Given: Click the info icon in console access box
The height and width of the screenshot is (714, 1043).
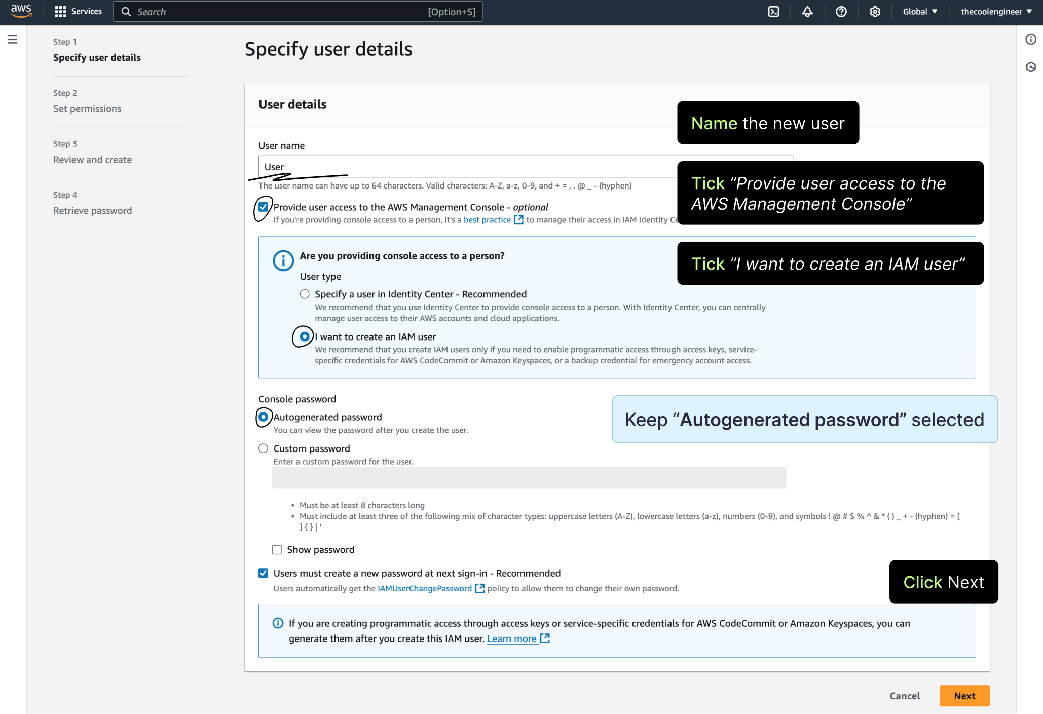Looking at the screenshot, I should point(283,260).
